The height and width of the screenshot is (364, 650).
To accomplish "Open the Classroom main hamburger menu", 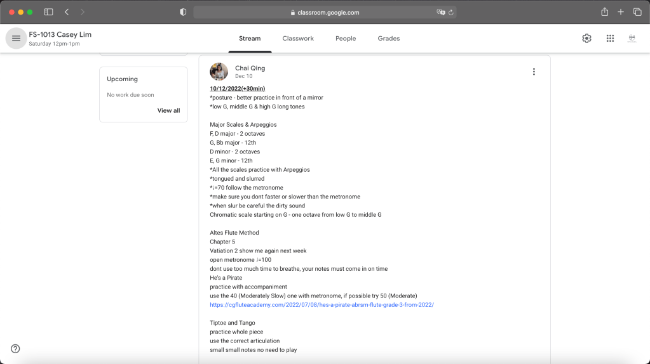I will click(x=16, y=39).
